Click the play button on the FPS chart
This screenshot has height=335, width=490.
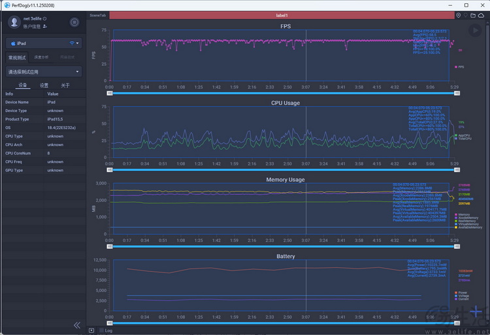click(475, 30)
